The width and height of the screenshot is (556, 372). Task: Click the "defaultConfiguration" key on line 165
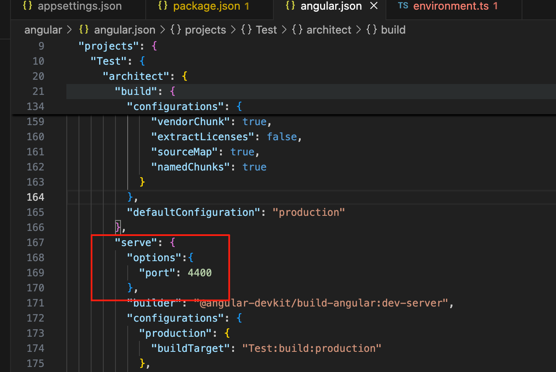pos(194,212)
